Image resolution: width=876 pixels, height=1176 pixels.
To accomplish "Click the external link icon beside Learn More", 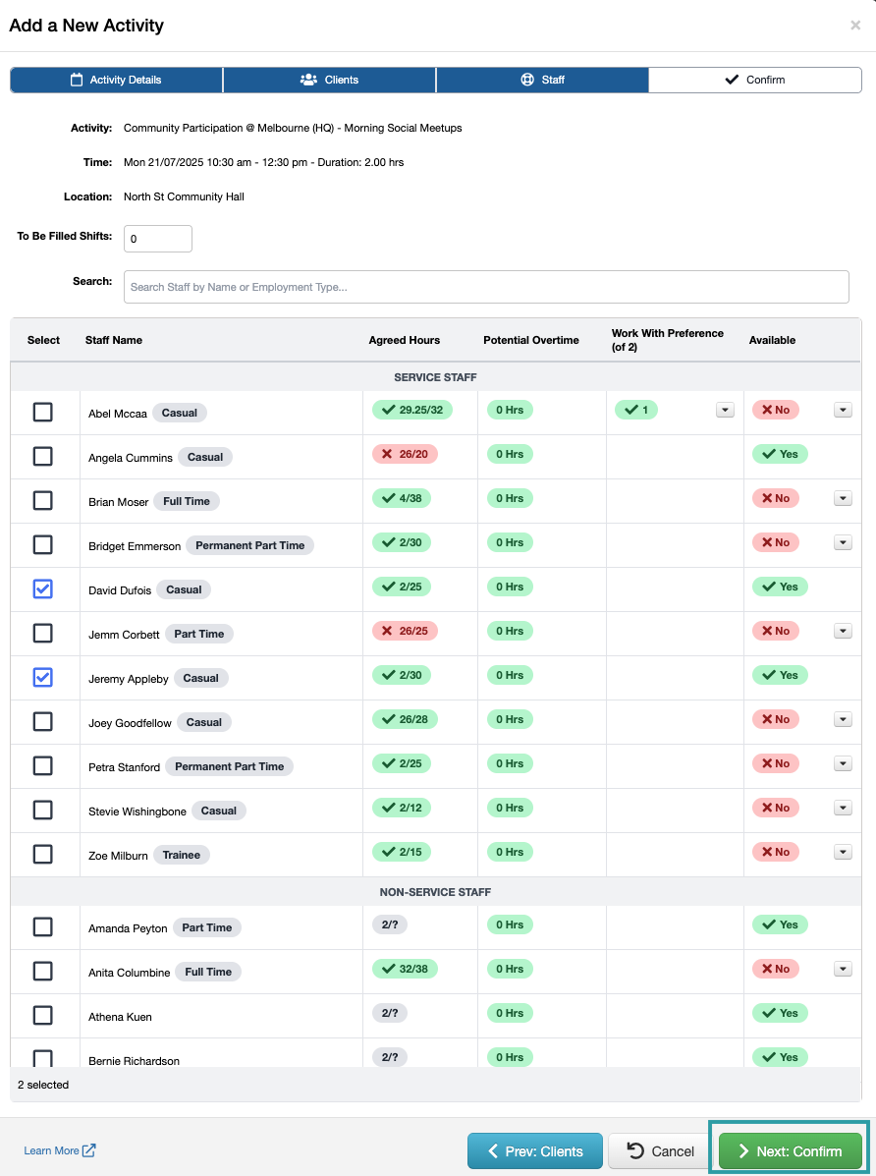I will coord(88,1150).
